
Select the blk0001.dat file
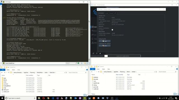[96, 83]
